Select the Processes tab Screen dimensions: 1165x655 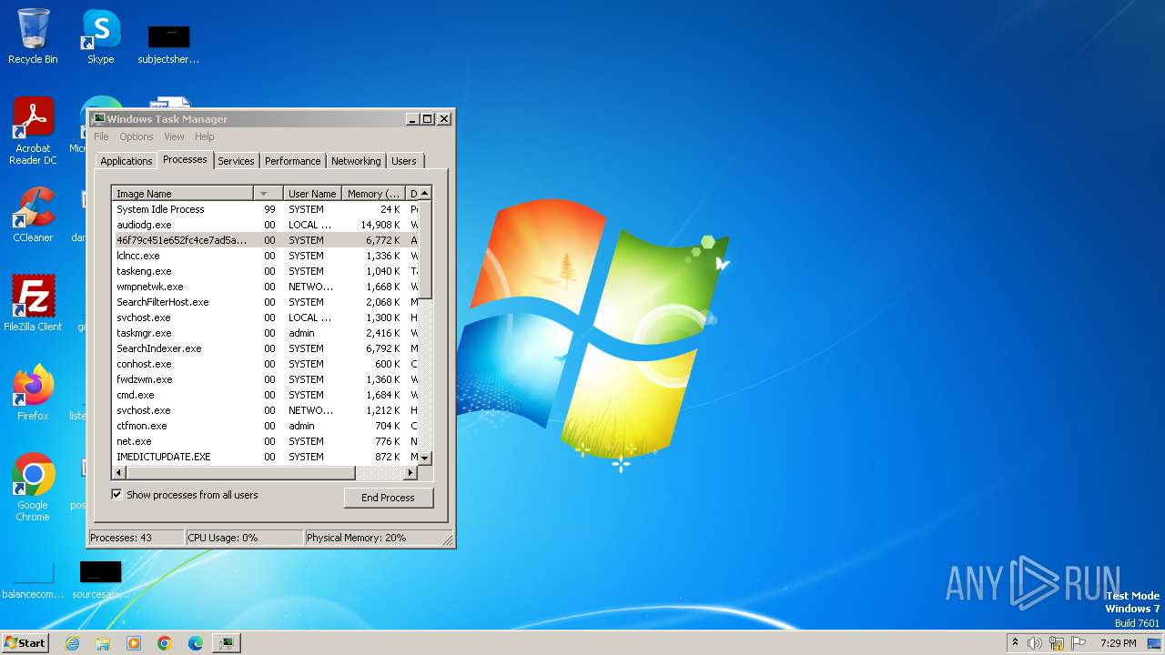185,159
